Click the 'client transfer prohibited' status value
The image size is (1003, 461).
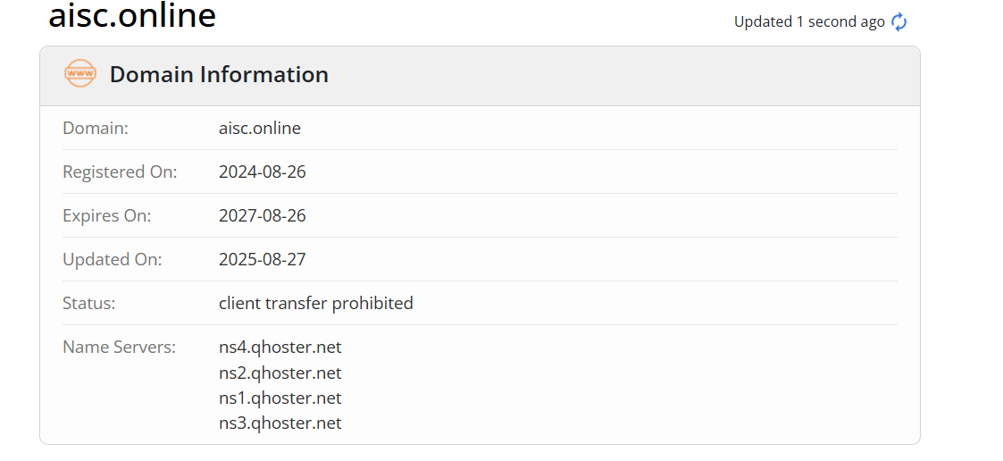coord(316,303)
